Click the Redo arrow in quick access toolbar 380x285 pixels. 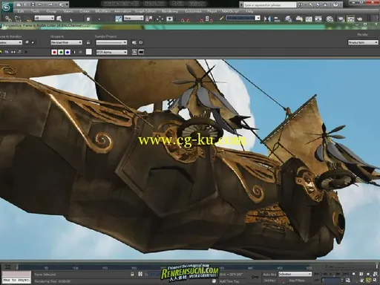(50, 4)
